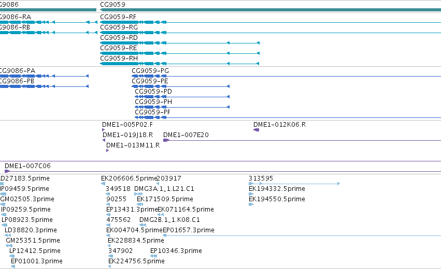Image resolution: width=441 pixels, height=269 pixels.
Task: Click the CG9059-RG transcript label
Action: pyautogui.click(x=119, y=27)
